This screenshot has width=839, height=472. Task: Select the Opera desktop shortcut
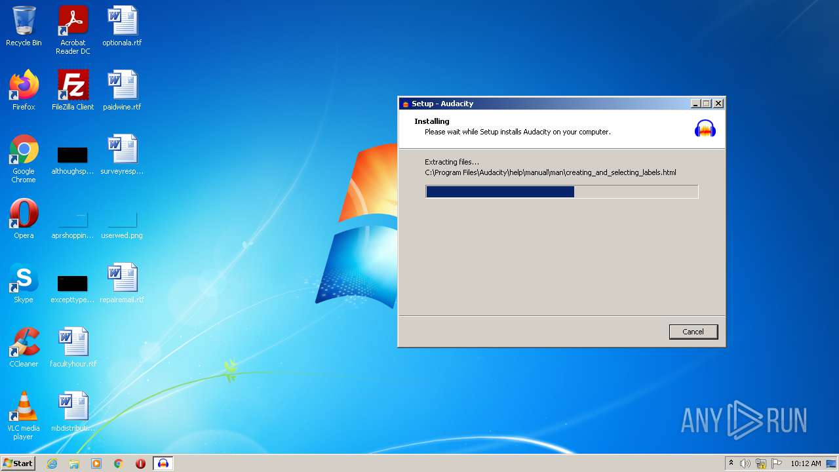pos(24,219)
